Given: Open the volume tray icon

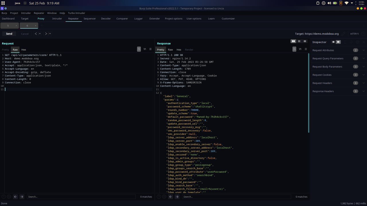Looking at the screenshot, I should 329,3.
